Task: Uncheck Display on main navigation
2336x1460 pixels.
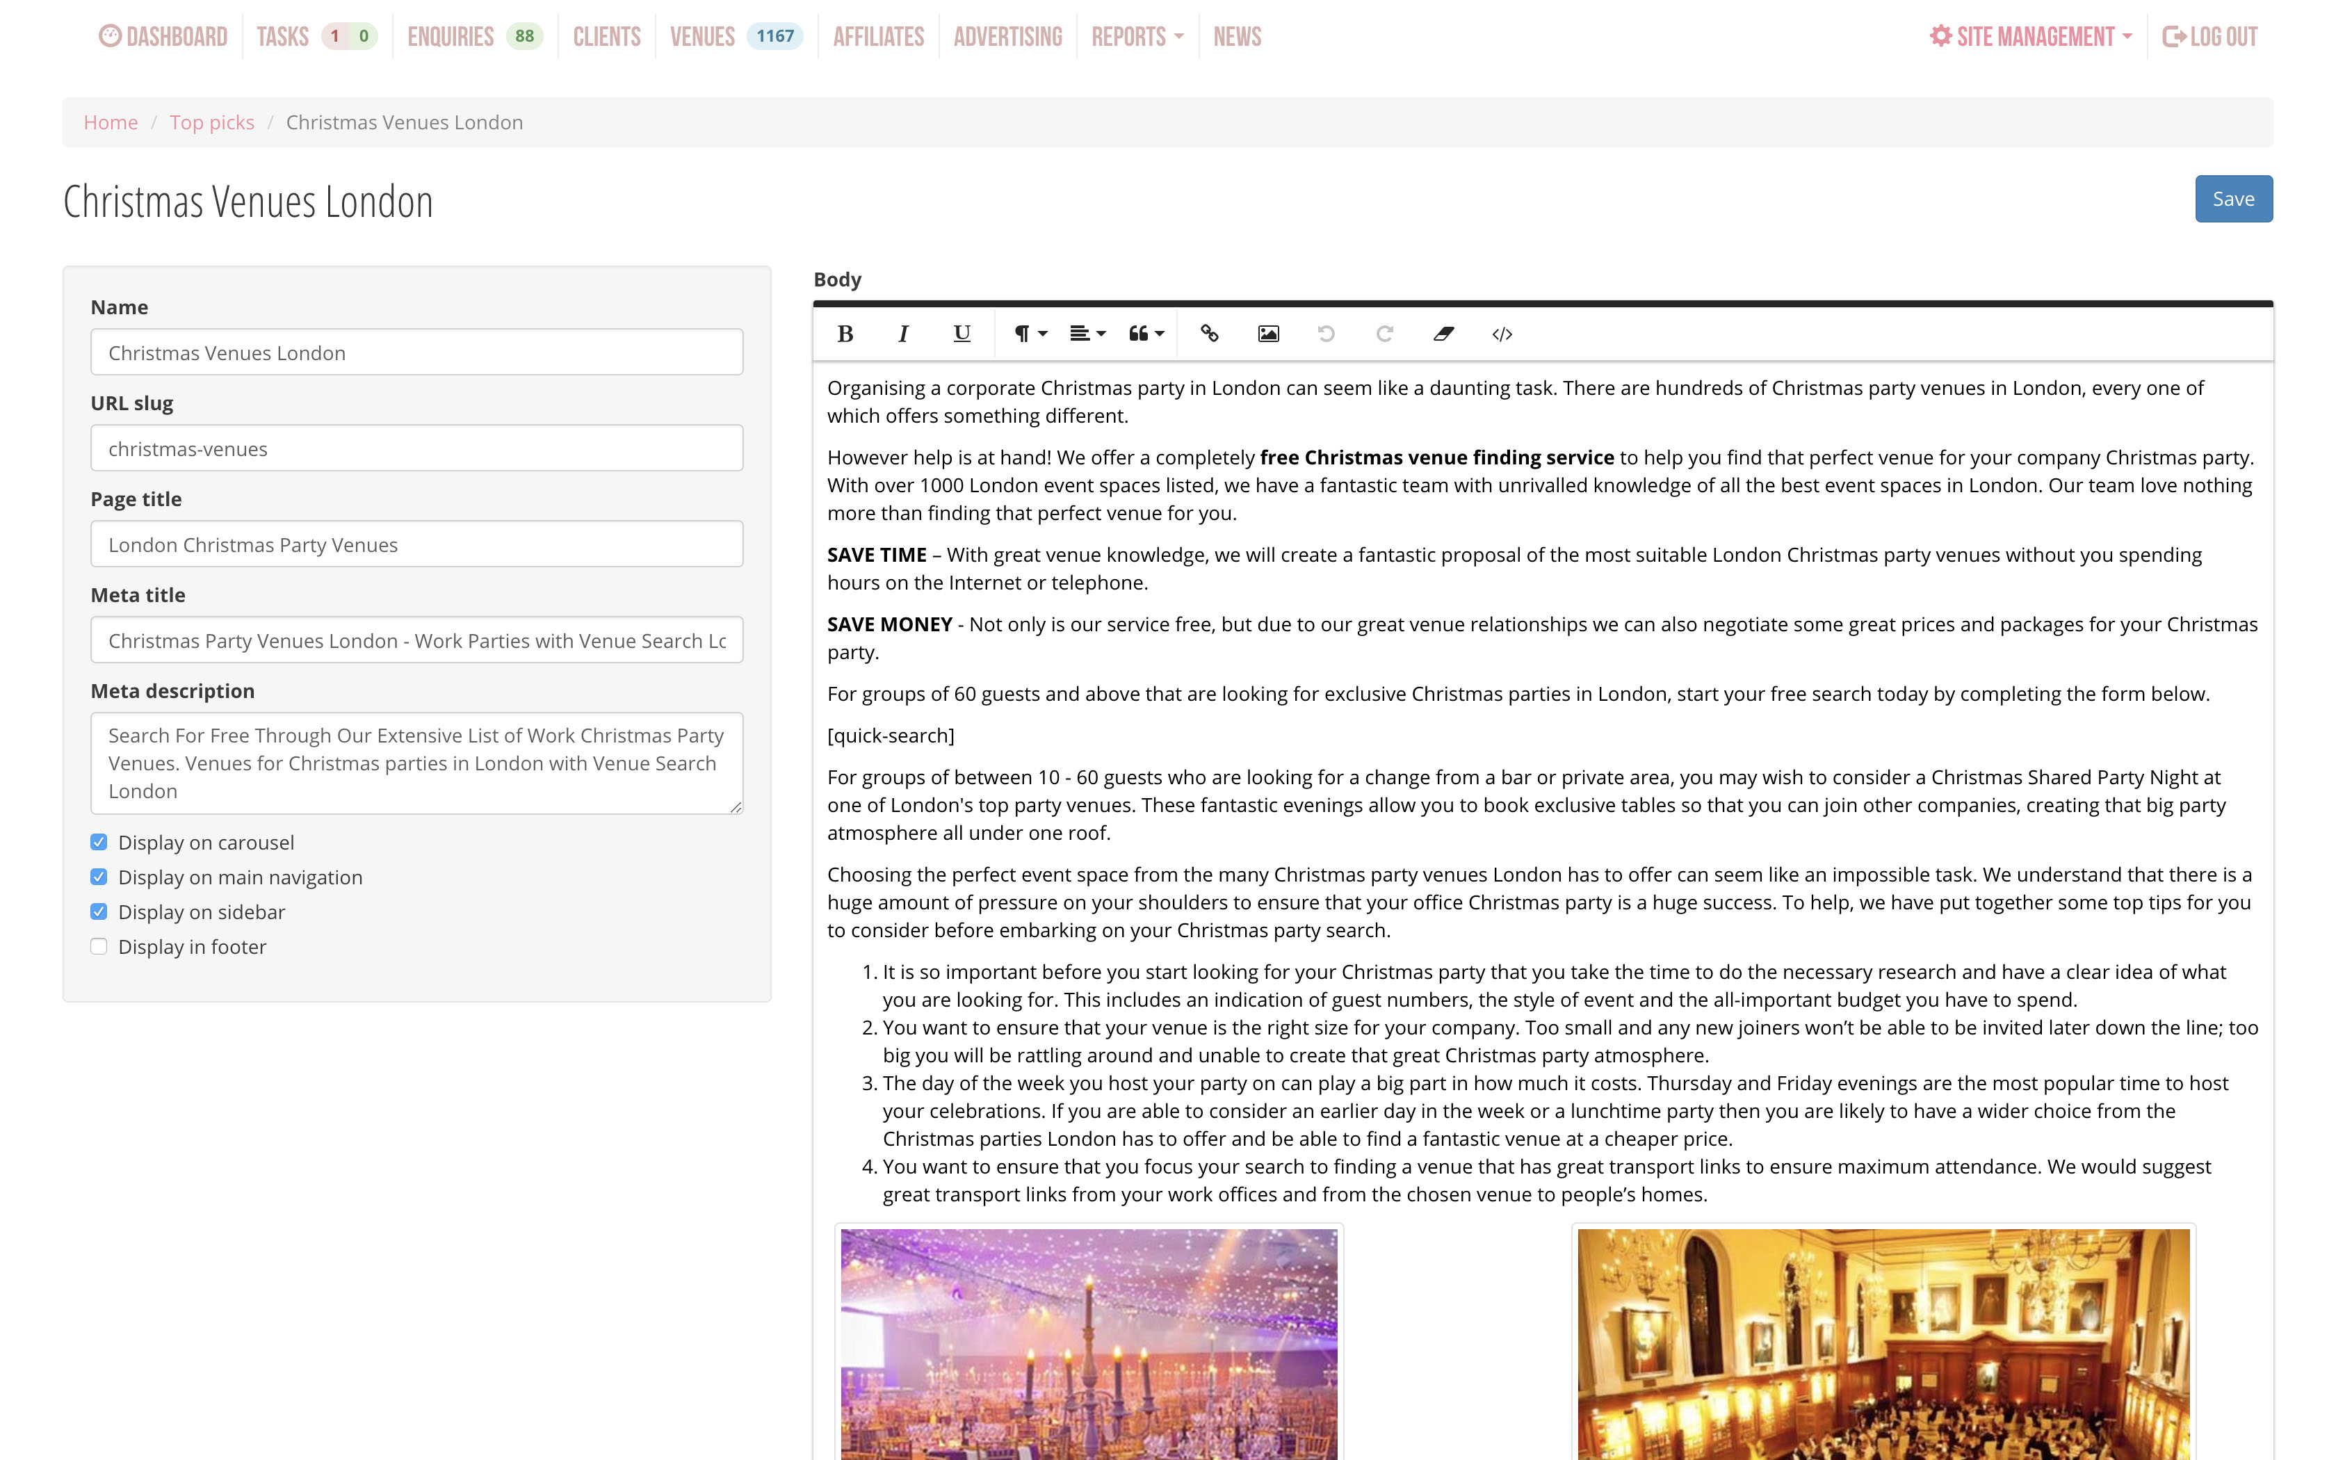Action: tap(99, 877)
